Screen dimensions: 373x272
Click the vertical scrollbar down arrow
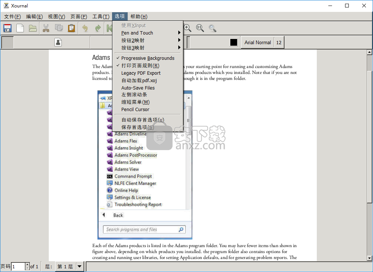[x=369, y=258]
